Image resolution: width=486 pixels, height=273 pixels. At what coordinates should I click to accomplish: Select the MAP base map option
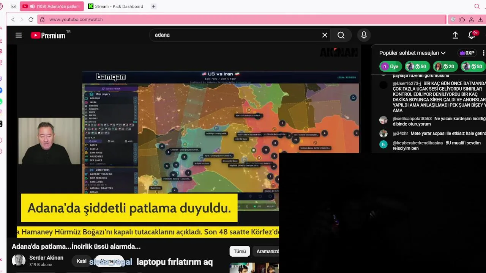[111, 141]
